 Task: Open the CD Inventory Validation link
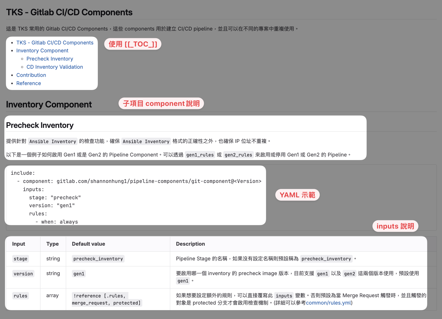(x=55, y=67)
